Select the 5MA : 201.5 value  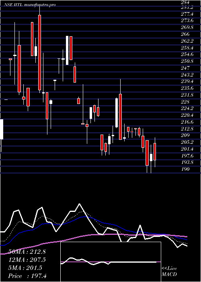pos(25,268)
